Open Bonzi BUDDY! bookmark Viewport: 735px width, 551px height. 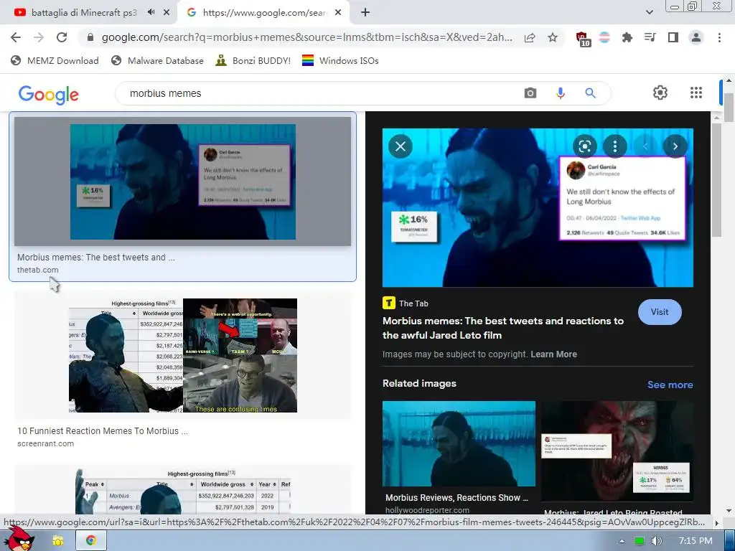253,60
